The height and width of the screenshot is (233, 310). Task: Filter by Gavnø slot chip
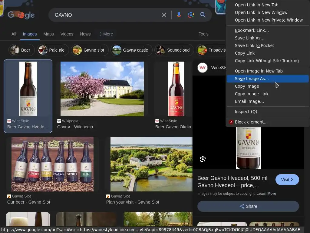(x=90, y=50)
